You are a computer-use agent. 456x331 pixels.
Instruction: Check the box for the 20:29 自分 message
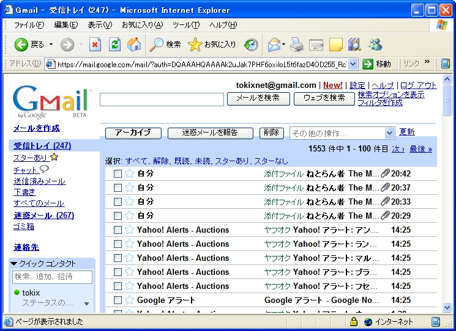click(118, 216)
